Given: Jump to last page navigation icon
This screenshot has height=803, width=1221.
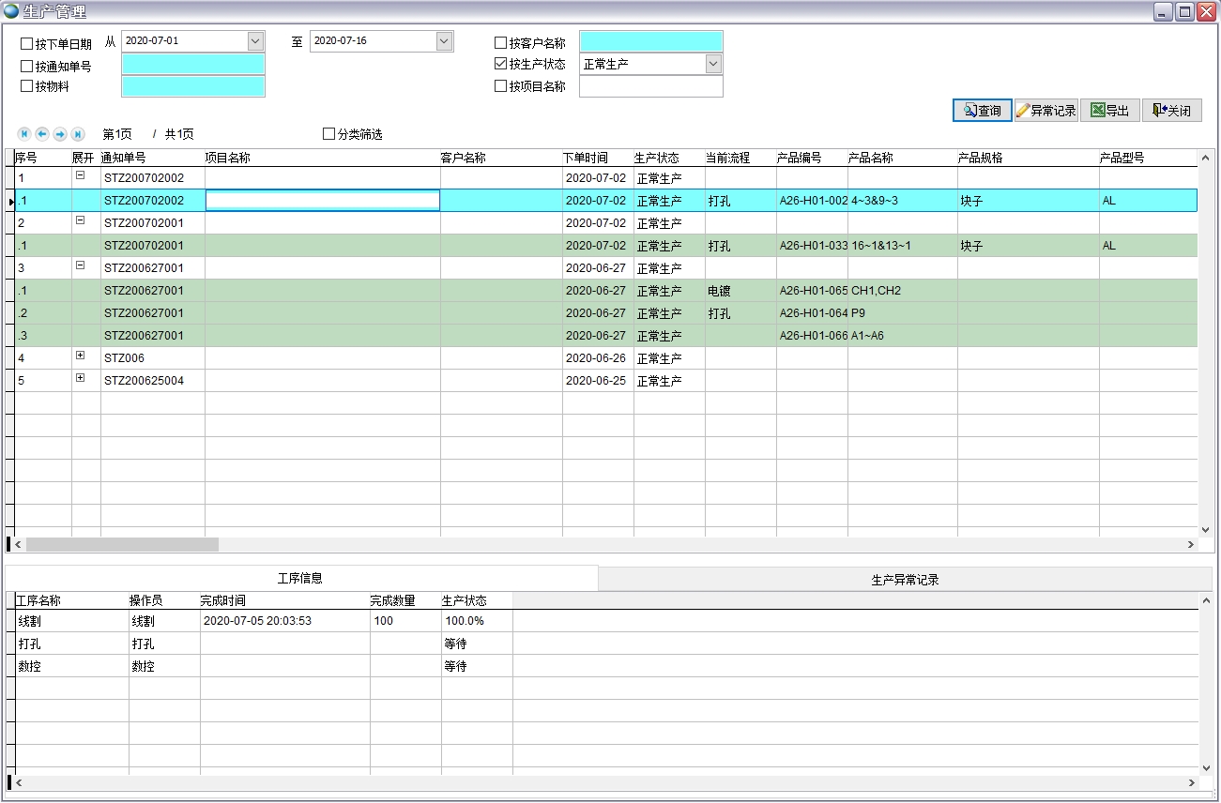Looking at the screenshot, I should pyautogui.click(x=78, y=134).
